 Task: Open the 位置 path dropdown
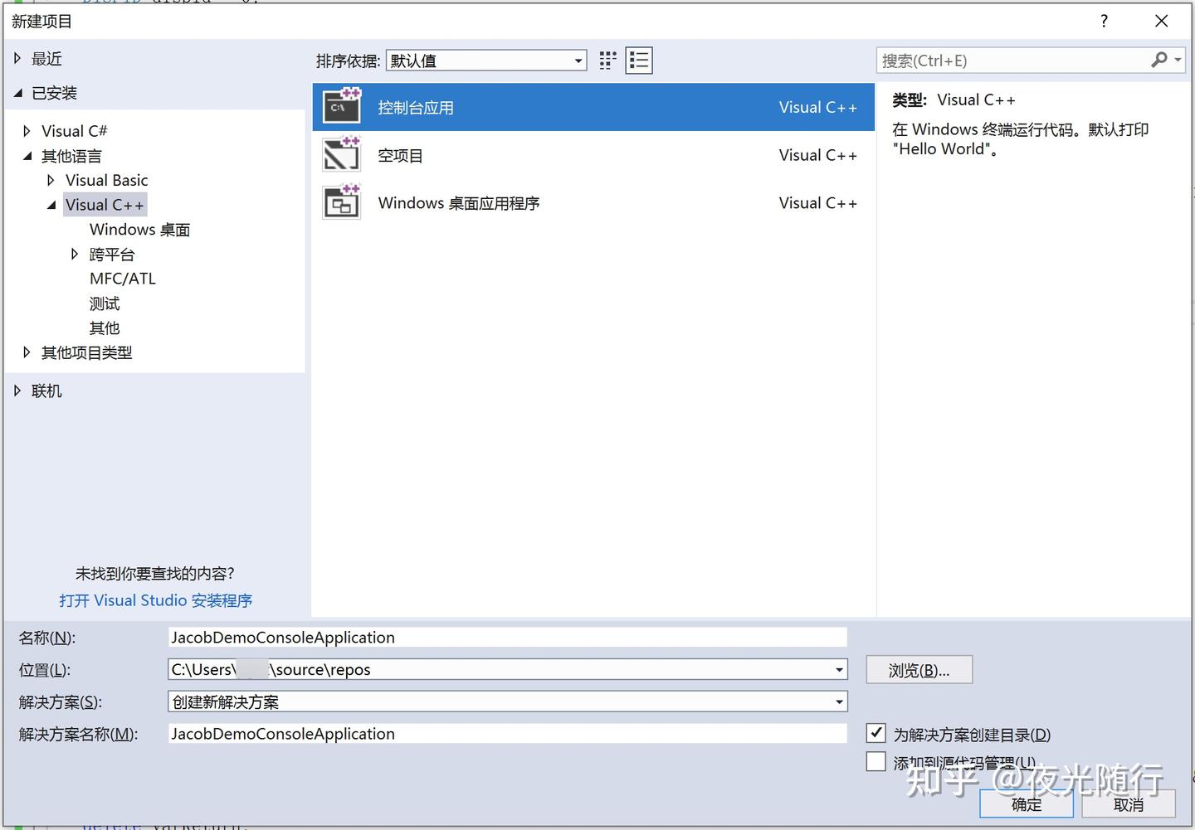coord(839,670)
